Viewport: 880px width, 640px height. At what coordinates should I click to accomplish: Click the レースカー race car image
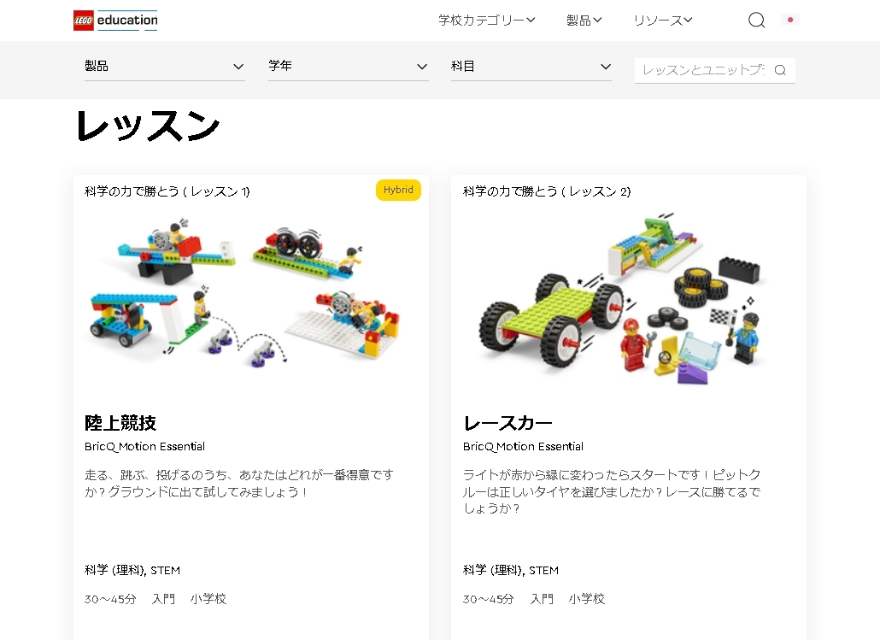click(622, 297)
